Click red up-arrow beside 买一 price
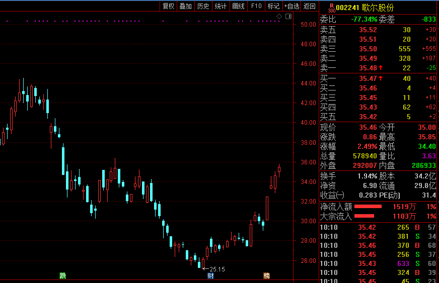This screenshot has height=283, width=439. point(381,78)
